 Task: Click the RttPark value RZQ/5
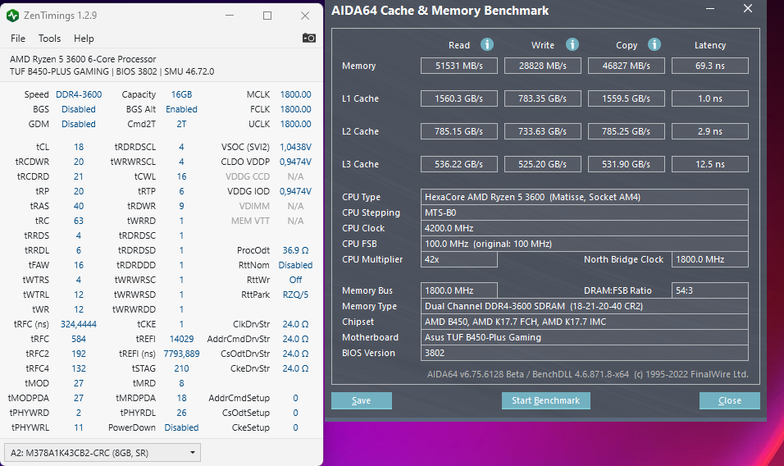[x=295, y=295]
